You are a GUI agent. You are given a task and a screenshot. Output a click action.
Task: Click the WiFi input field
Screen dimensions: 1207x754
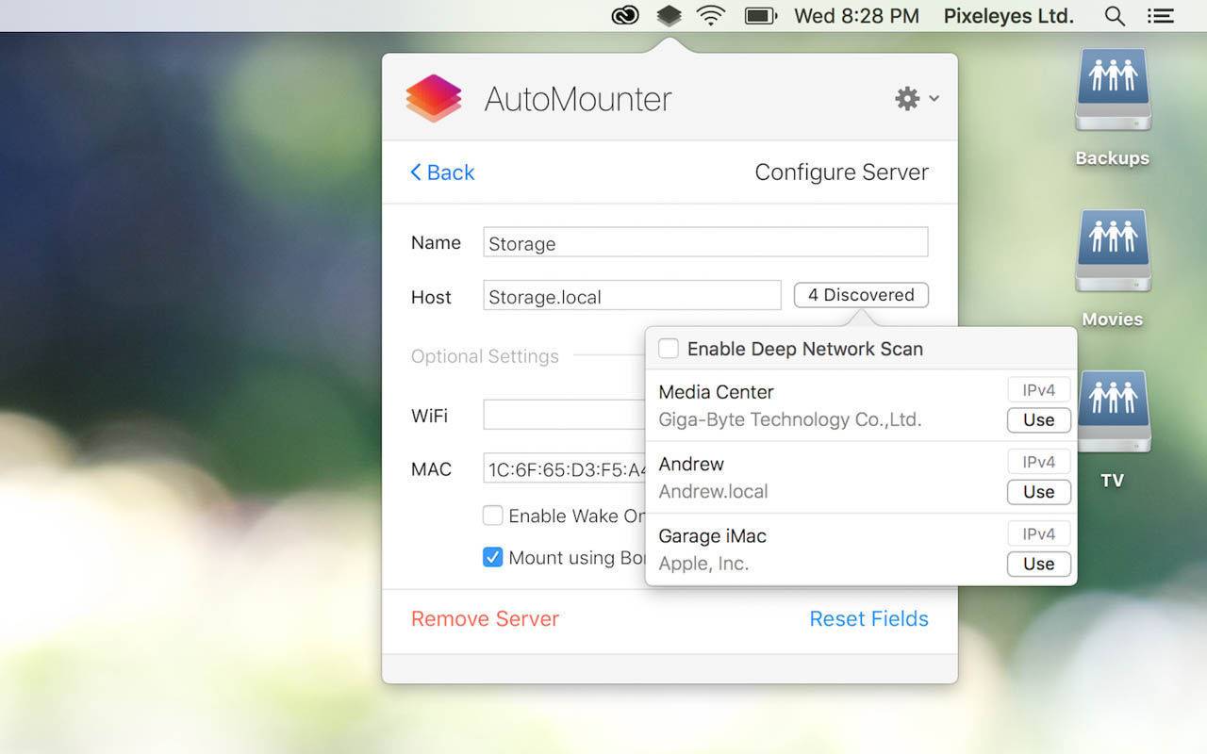564,415
